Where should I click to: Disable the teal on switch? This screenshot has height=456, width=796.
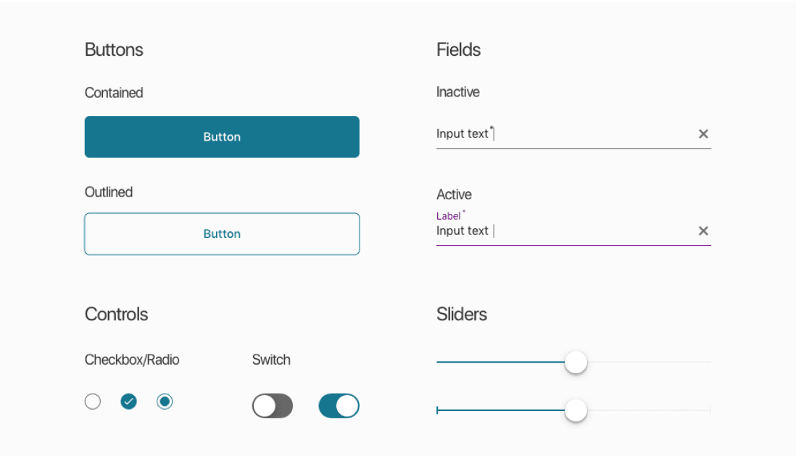339,406
